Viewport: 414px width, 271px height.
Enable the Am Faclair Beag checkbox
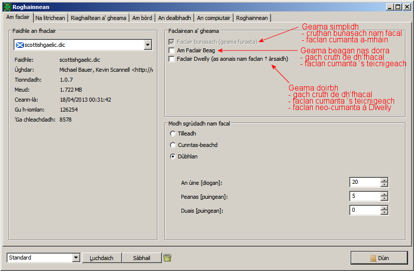pyautogui.click(x=172, y=50)
